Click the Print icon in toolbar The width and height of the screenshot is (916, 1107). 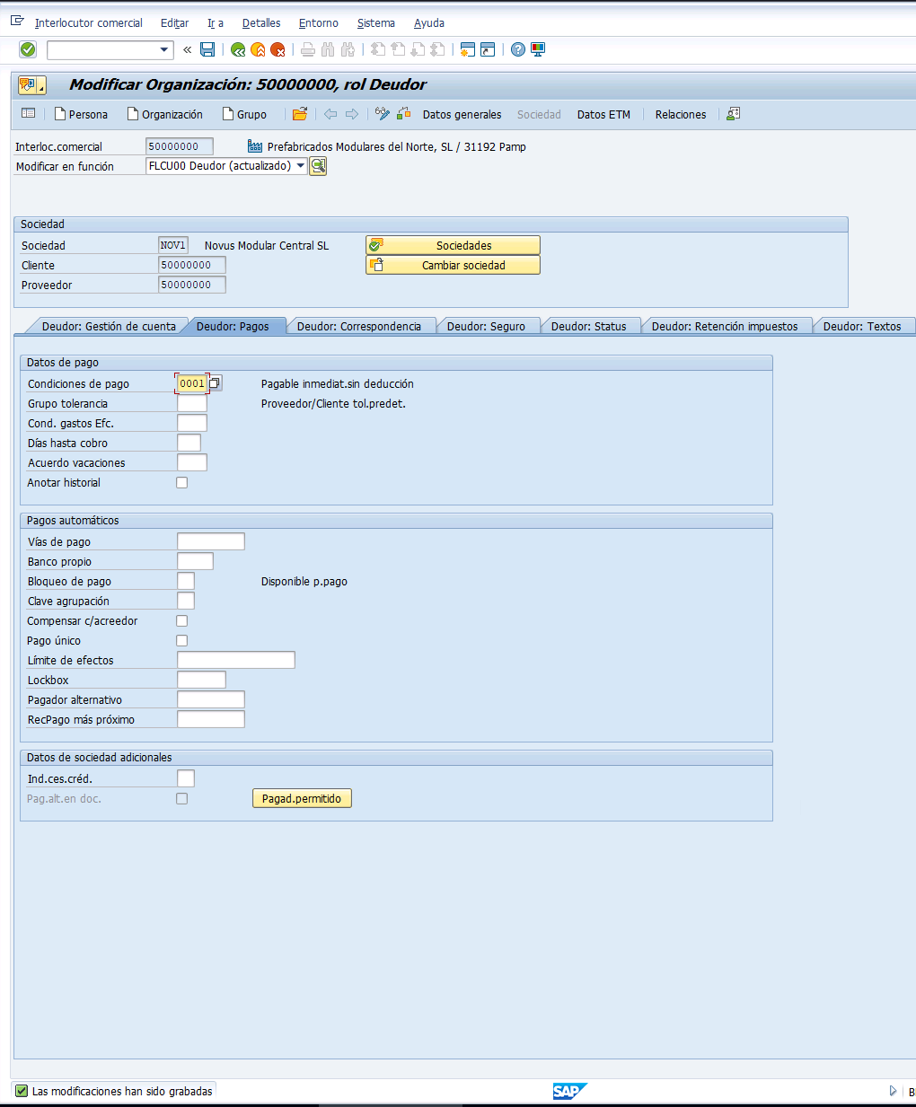coord(308,49)
